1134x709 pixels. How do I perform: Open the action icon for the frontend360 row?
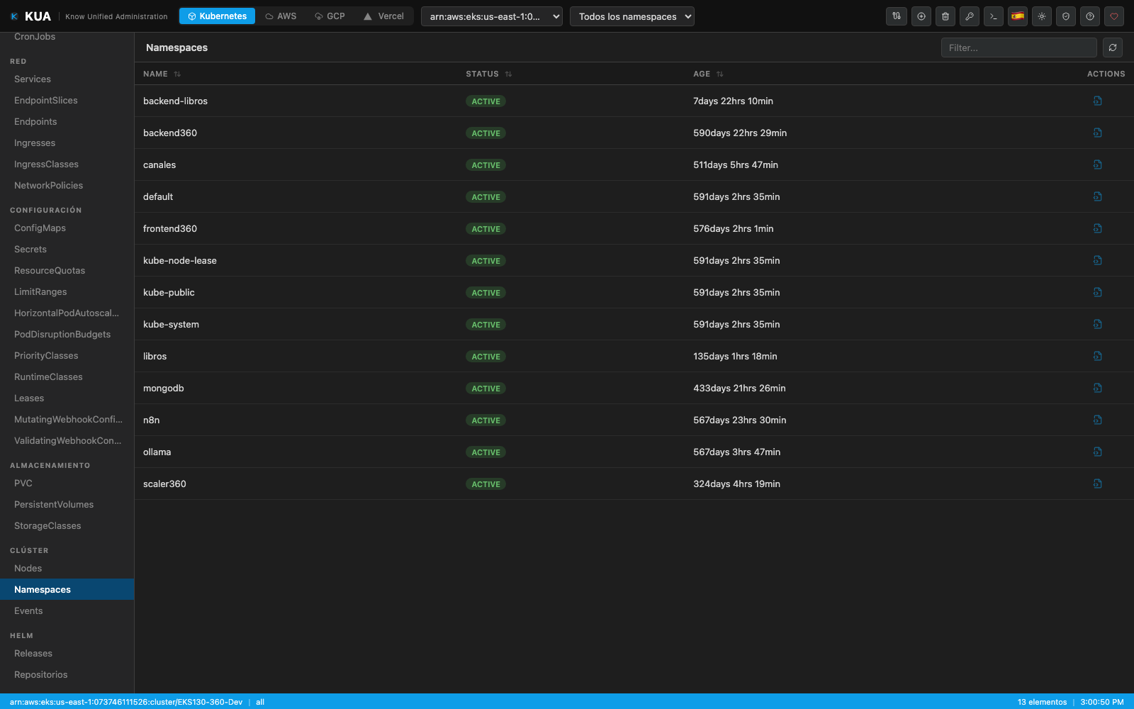pos(1097,228)
